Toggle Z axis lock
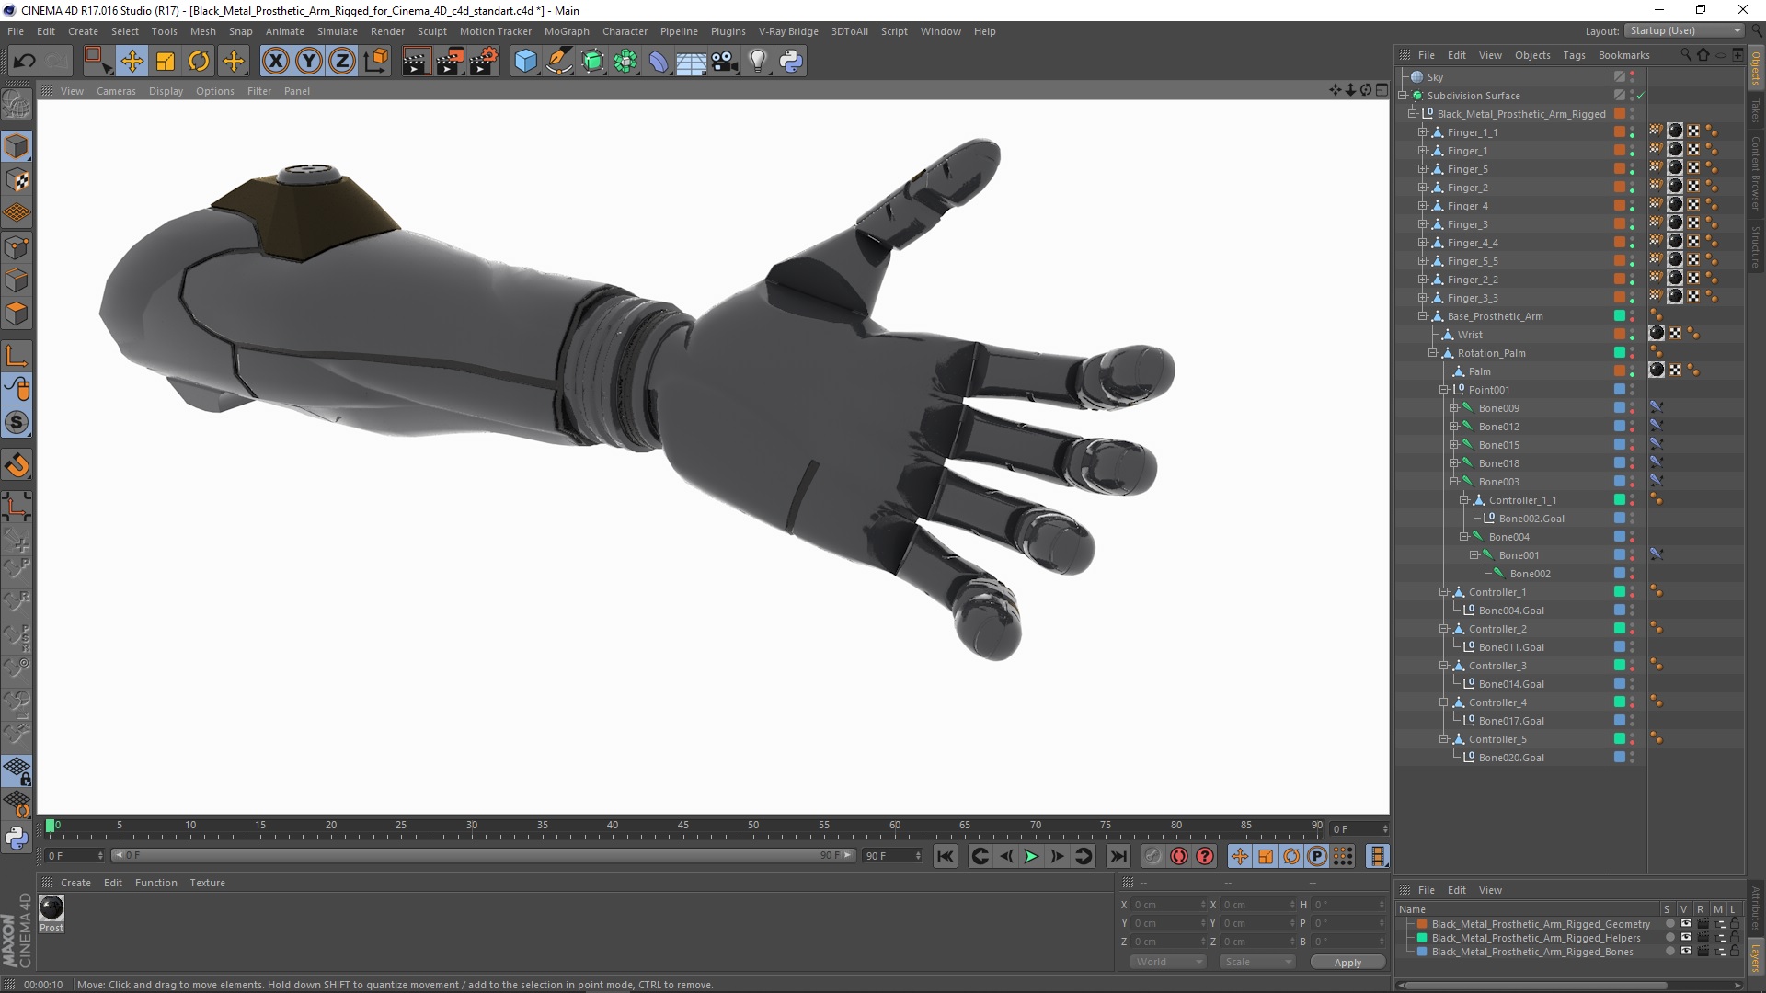 pyautogui.click(x=342, y=62)
